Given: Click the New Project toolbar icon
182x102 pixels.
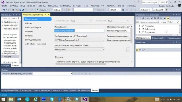Looking at the screenshot, I should [13, 10].
